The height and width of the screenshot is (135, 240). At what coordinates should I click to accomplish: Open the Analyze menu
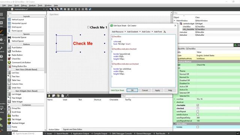pos(32,5)
